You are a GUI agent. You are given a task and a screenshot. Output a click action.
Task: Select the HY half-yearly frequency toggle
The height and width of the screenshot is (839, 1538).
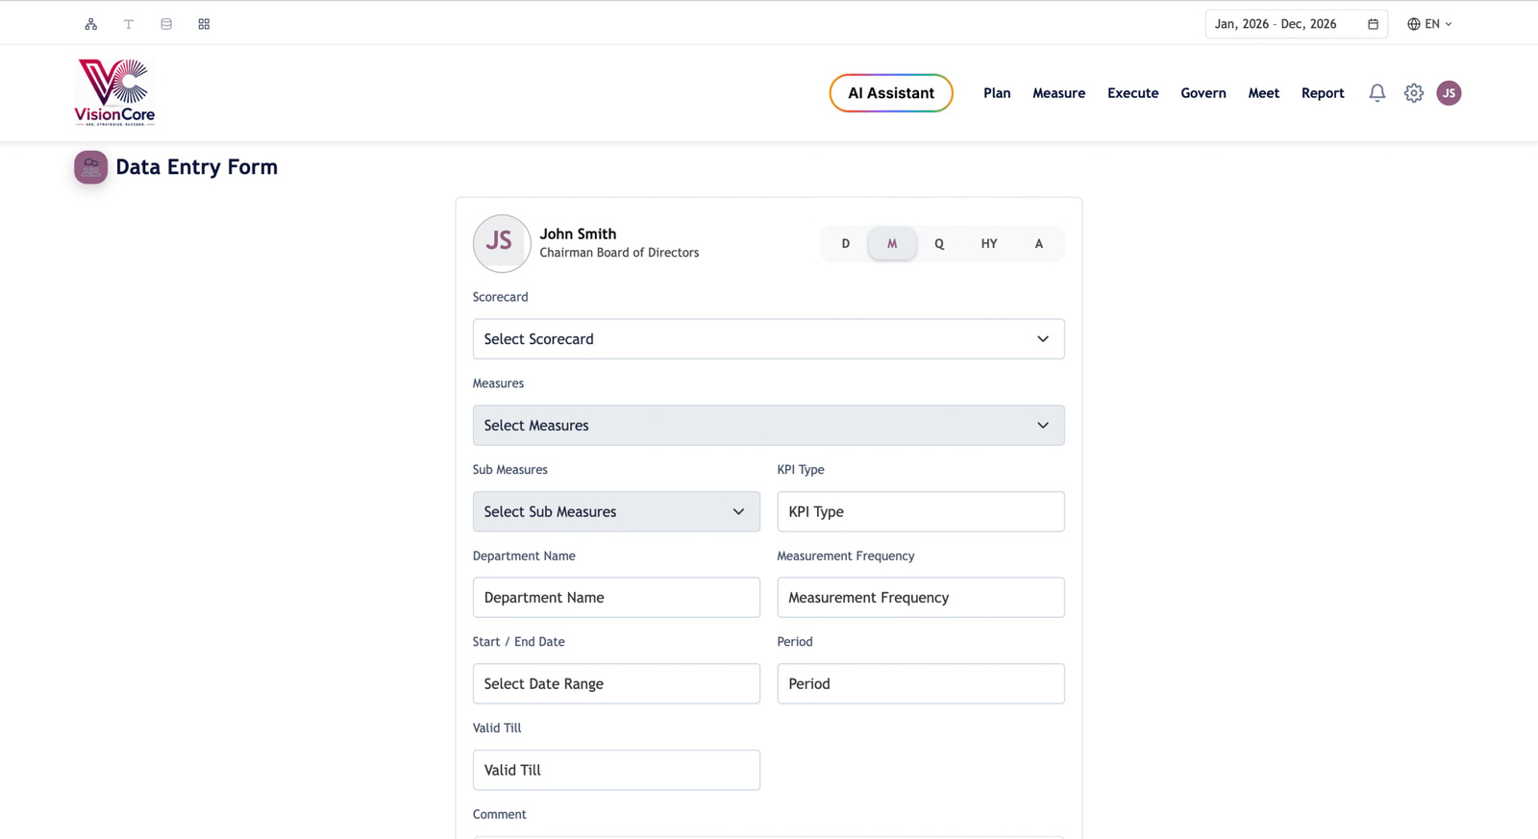(x=989, y=243)
